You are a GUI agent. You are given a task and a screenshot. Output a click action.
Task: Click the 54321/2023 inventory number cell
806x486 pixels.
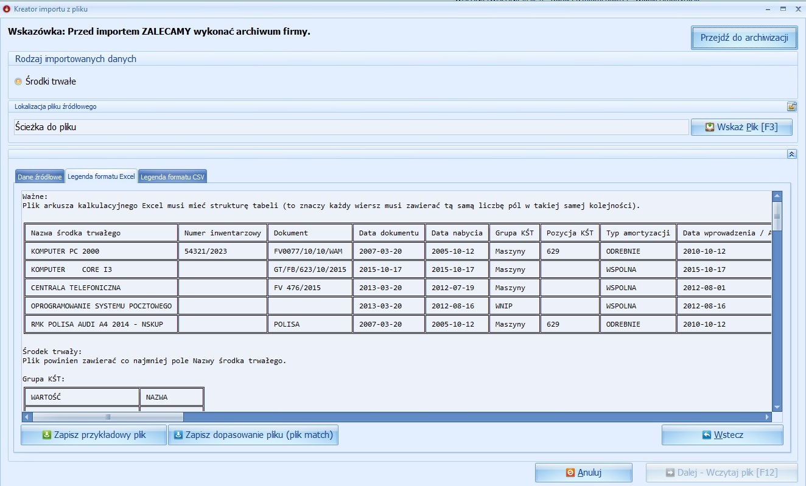tap(222, 251)
